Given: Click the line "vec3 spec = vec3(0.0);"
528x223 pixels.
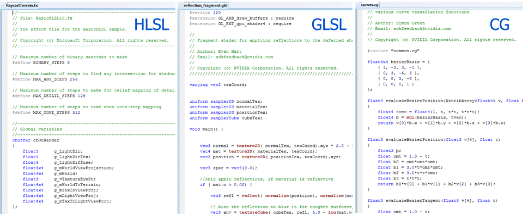Looking at the screenshot, I should (229, 168).
